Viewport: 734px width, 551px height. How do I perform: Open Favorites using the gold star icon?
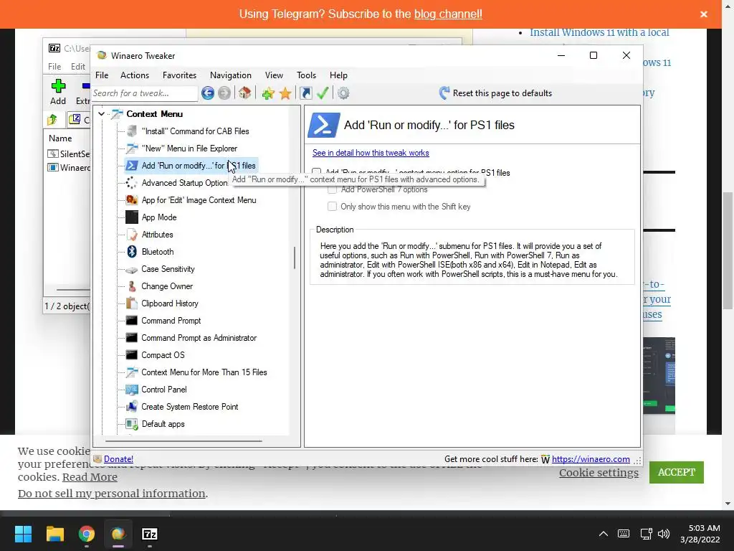tap(285, 93)
